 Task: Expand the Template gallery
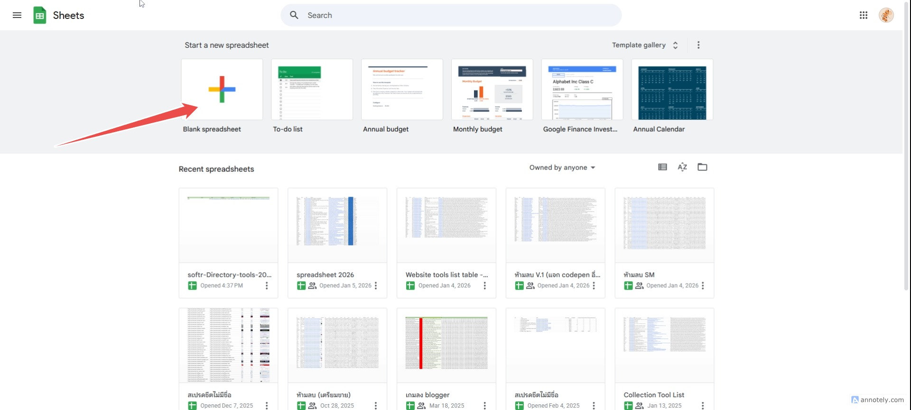tap(645, 45)
